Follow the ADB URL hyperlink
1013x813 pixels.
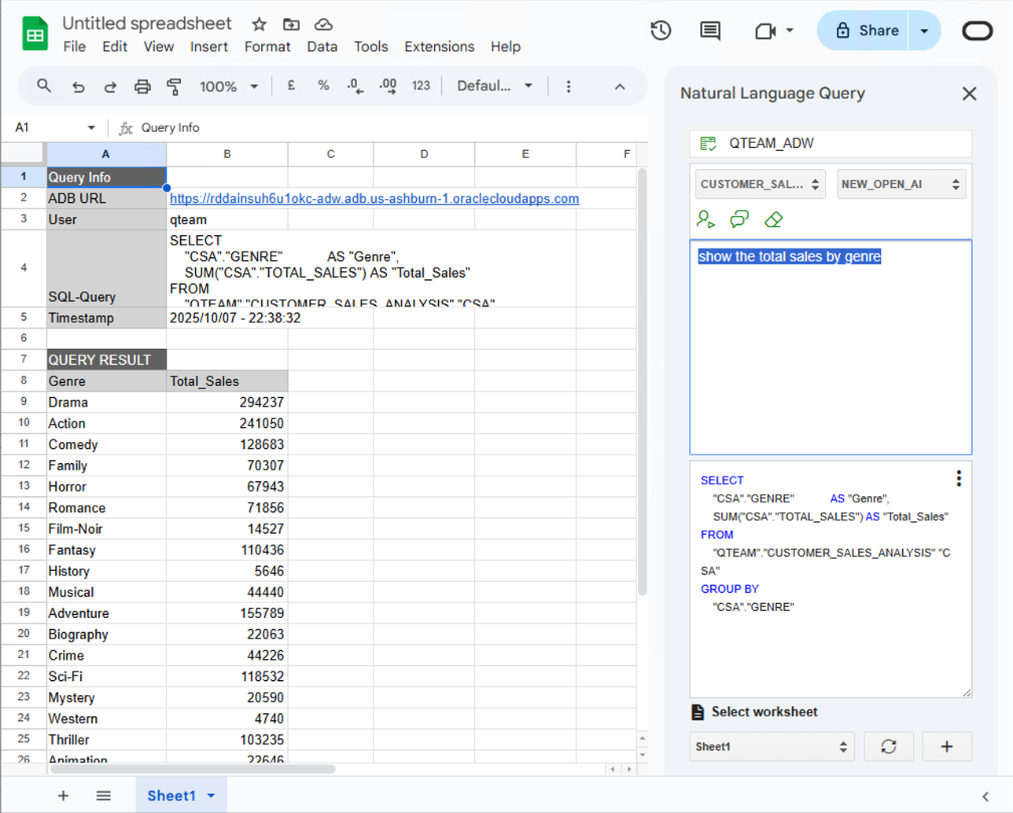[x=374, y=198]
